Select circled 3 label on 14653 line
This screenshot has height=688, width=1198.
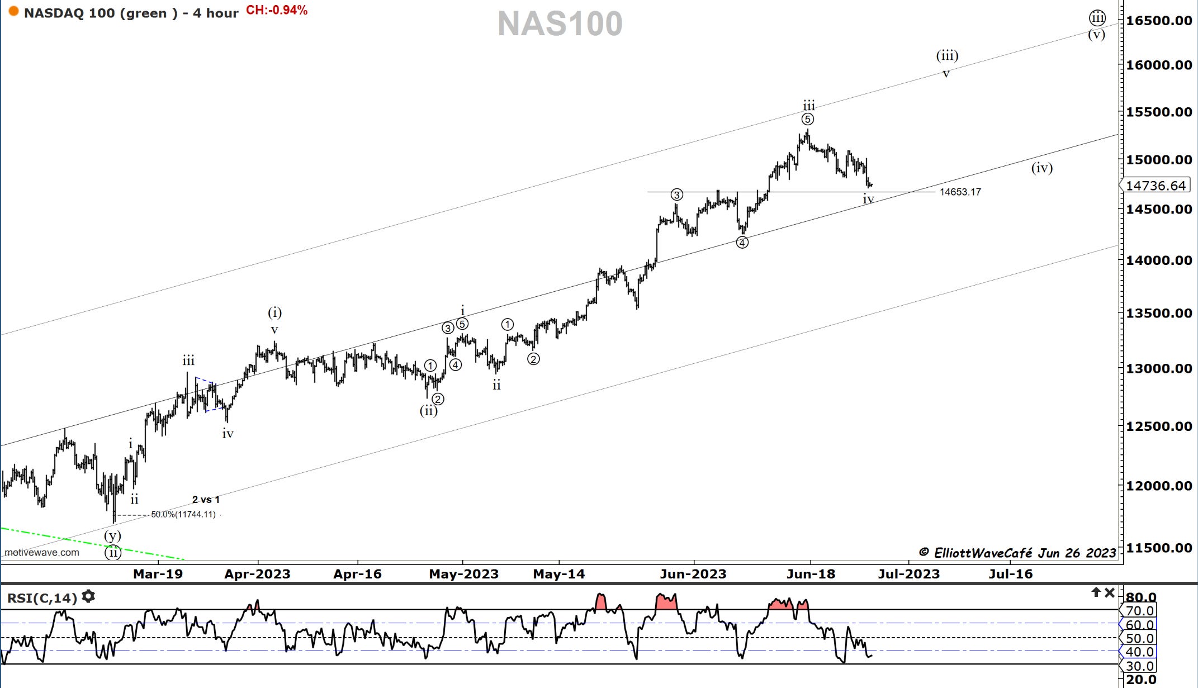tap(676, 195)
